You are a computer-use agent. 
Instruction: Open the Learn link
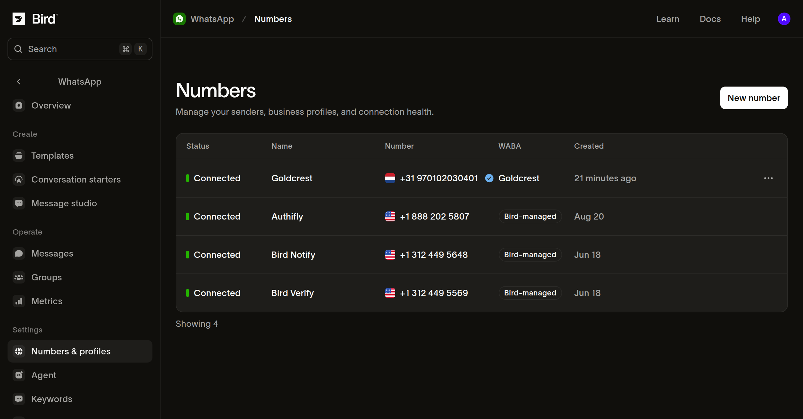(668, 19)
